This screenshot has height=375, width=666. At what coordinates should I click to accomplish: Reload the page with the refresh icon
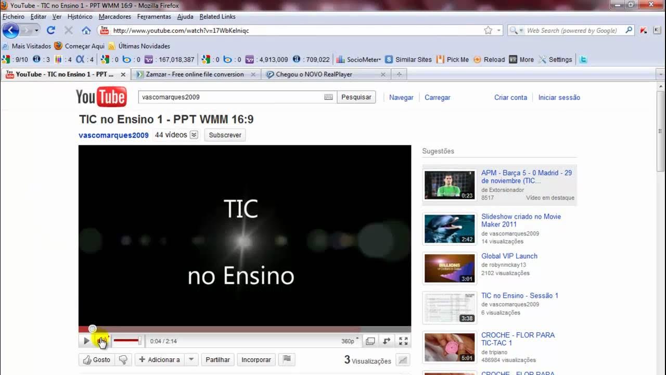51,30
